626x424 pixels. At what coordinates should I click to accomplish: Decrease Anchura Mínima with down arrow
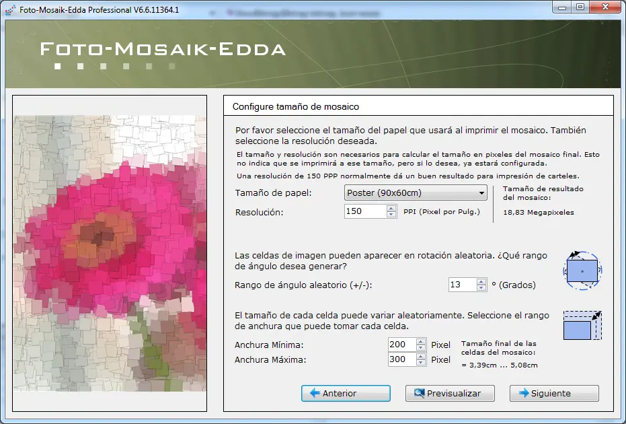421,348
